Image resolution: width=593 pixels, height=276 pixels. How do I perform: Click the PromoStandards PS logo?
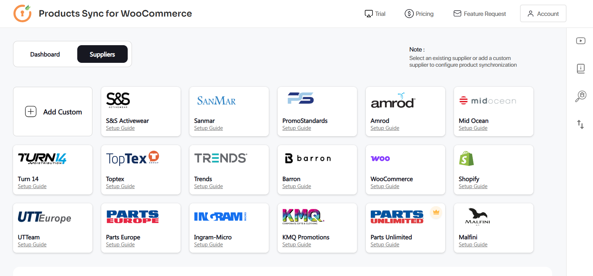[301, 98]
